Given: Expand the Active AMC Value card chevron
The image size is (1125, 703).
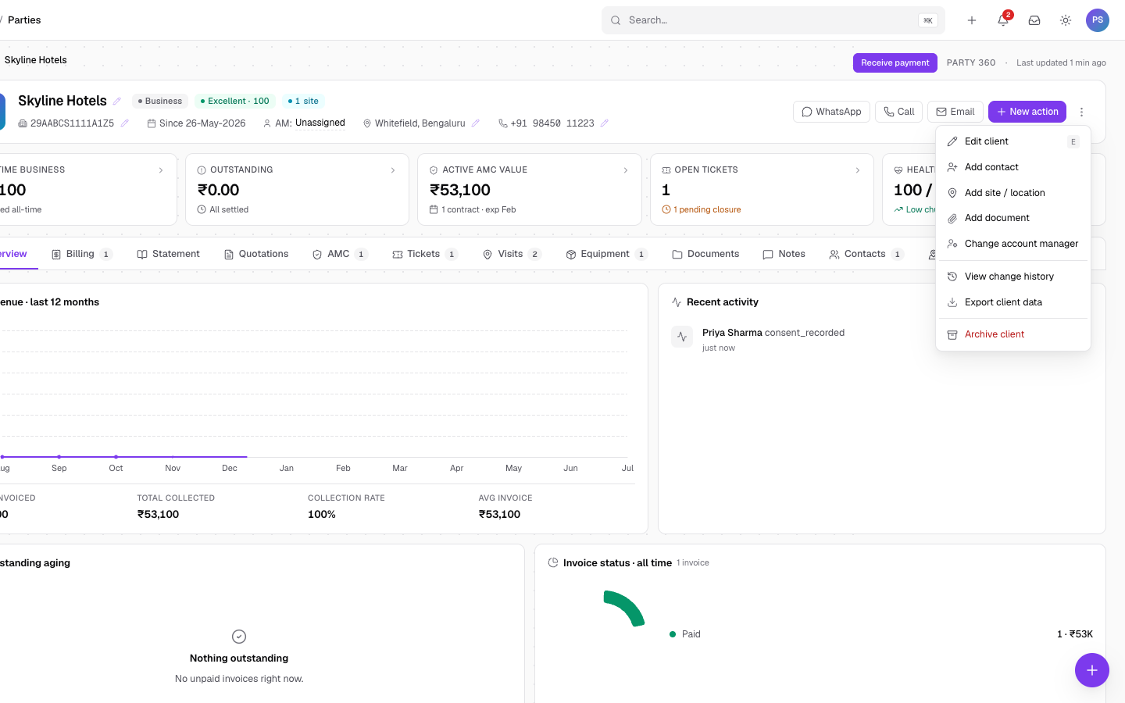Looking at the screenshot, I should (626, 170).
